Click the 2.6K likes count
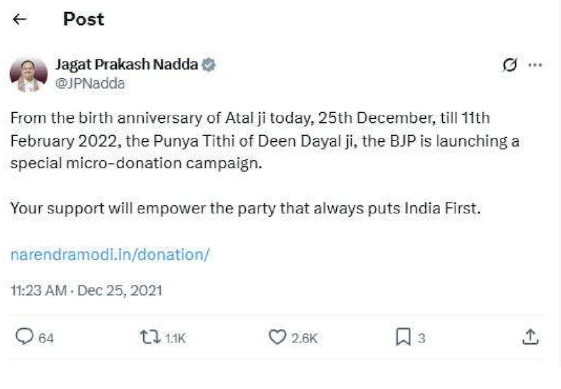The height and width of the screenshot is (389, 561). point(304,338)
